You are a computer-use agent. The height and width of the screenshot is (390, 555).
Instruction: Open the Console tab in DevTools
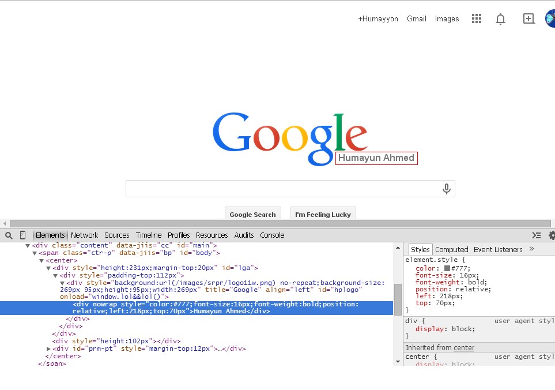click(x=272, y=235)
